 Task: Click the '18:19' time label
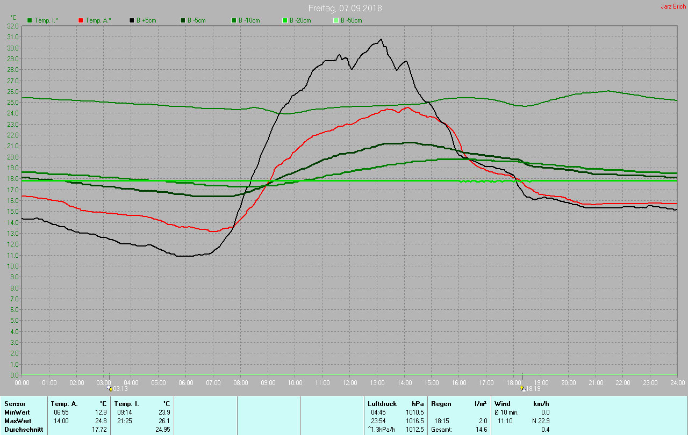[x=533, y=388]
